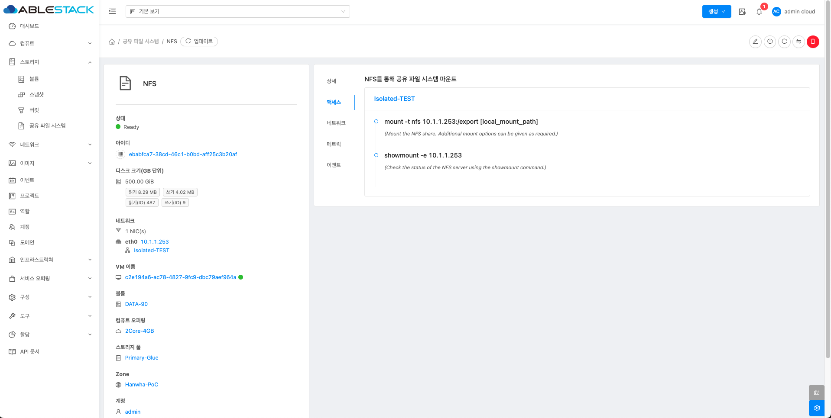Viewport: 831px width, 418px height.
Task: Click the edit pencil icon for NFS
Action: pyautogui.click(x=755, y=42)
